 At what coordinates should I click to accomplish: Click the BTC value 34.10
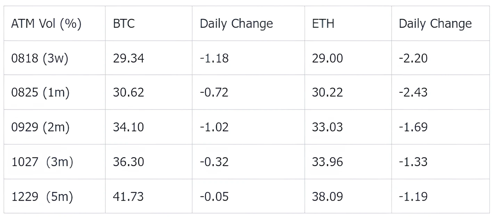(x=128, y=127)
